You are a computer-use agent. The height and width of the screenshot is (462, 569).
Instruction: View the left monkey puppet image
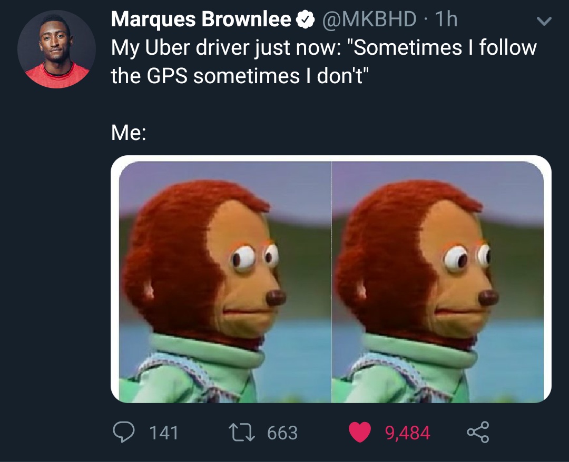pos(225,282)
